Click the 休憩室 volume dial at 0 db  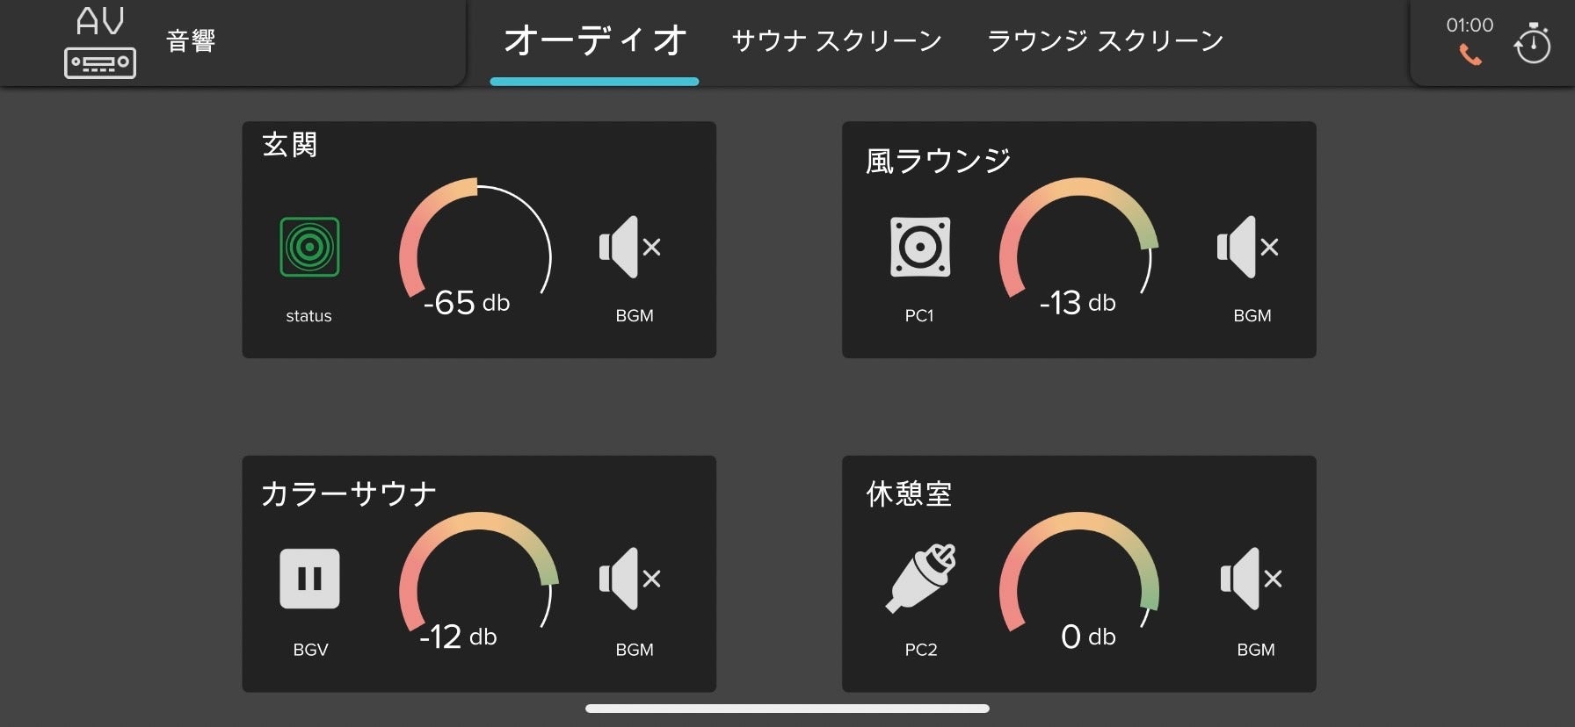click(1079, 580)
